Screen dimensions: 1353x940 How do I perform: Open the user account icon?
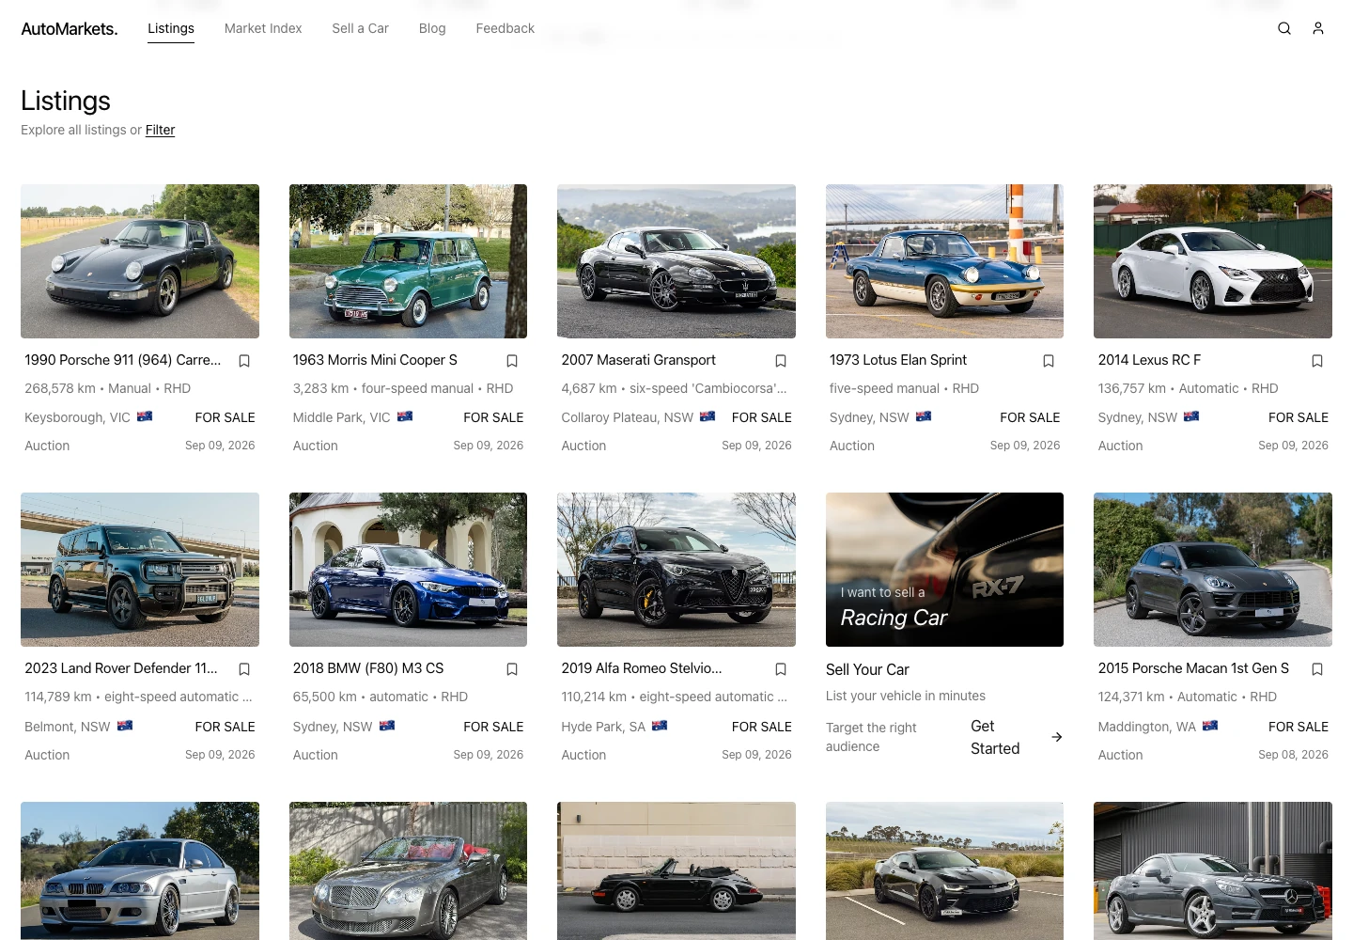tap(1318, 28)
